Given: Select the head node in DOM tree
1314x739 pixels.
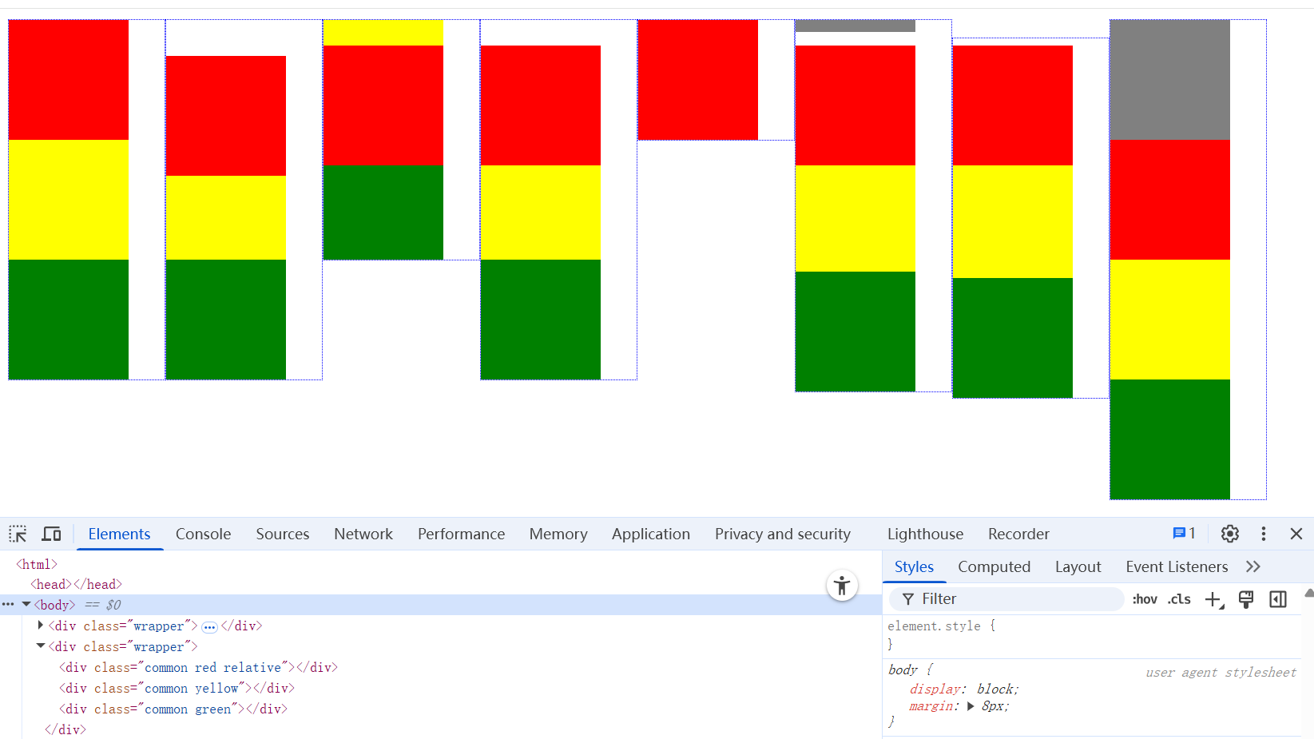Looking at the screenshot, I should pyautogui.click(x=76, y=584).
